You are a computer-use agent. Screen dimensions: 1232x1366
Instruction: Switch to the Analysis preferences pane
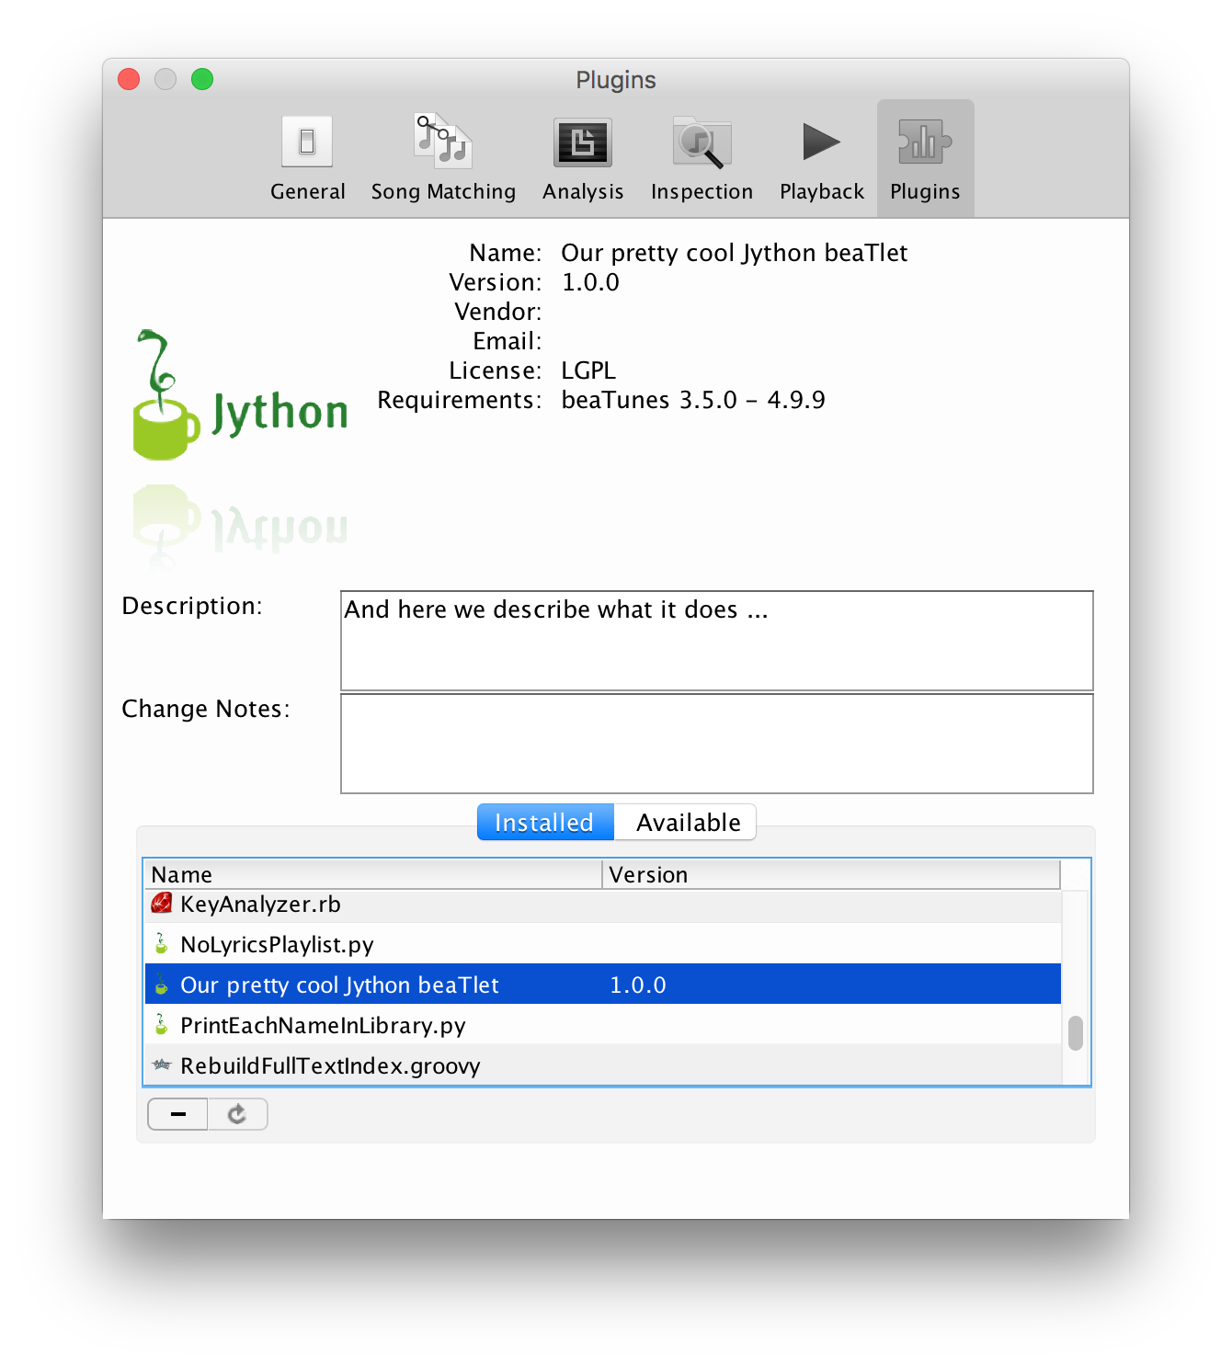click(x=583, y=158)
